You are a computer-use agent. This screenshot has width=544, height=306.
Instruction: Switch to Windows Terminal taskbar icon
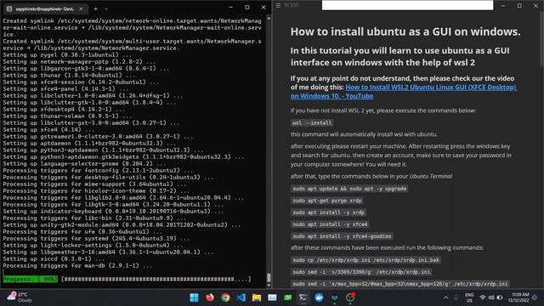303,297
